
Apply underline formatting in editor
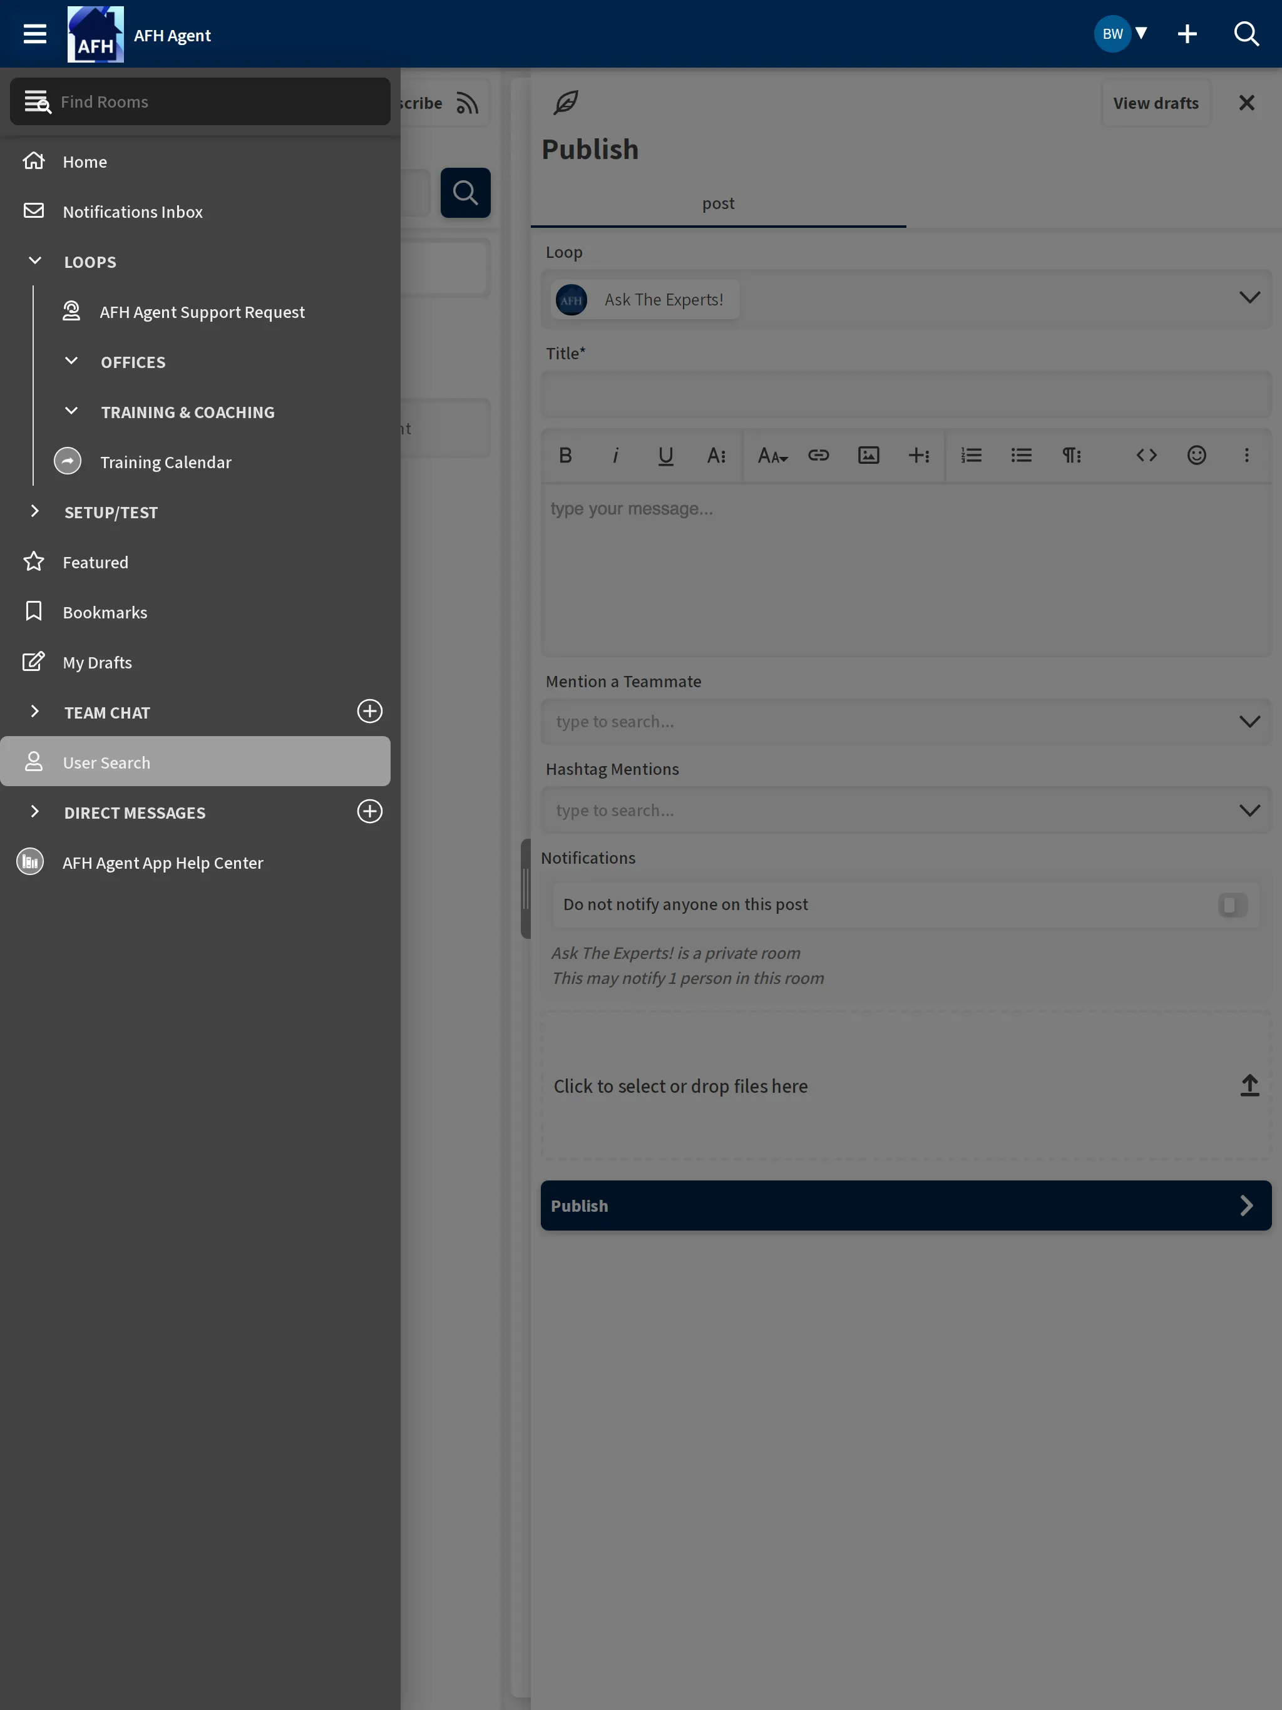pos(666,455)
